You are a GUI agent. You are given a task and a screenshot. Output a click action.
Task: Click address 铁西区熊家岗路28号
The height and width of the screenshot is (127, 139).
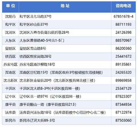35,57
